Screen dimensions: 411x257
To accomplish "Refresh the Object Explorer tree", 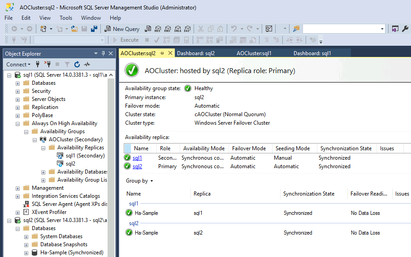I will pos(77,64).
